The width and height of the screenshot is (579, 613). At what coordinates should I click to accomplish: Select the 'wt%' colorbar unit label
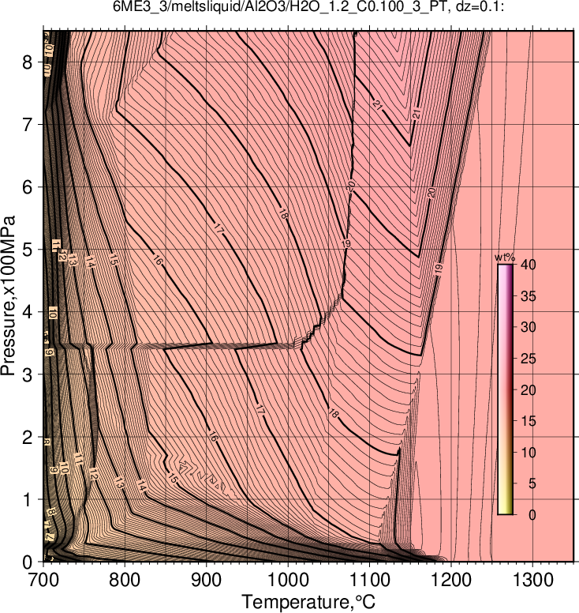[505, 258]
